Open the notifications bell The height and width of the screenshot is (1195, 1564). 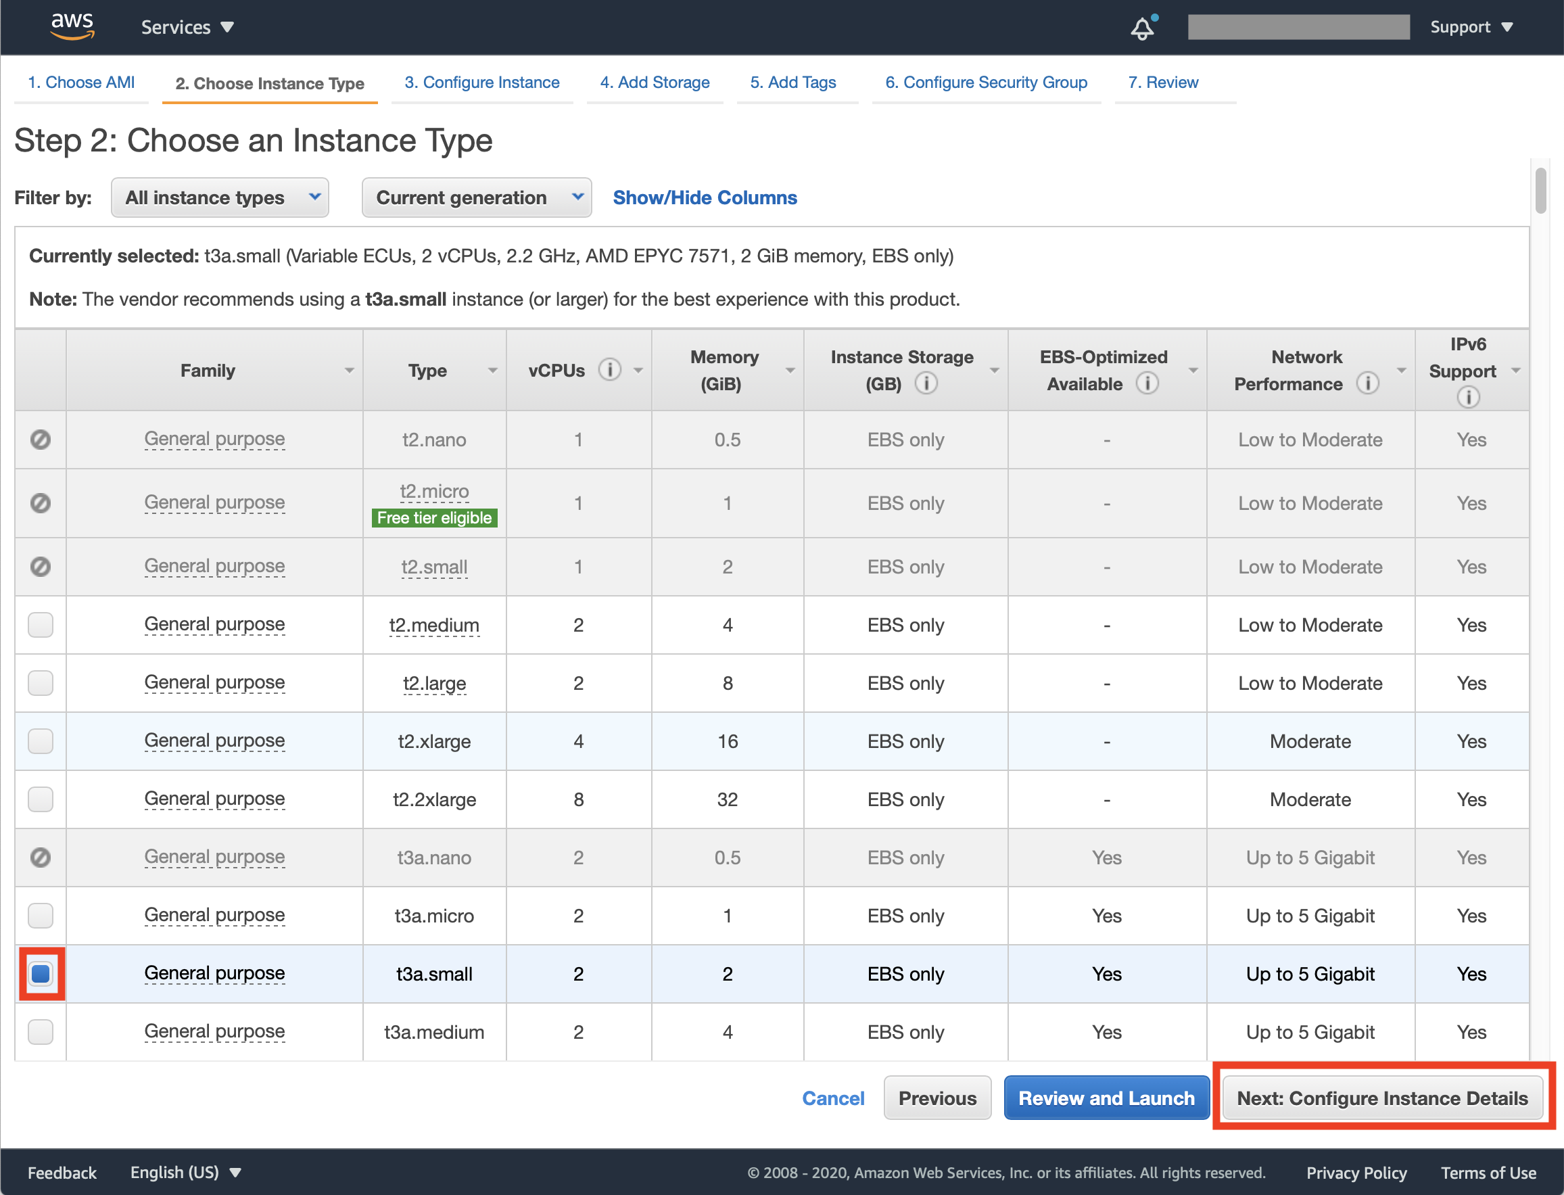1142,28
